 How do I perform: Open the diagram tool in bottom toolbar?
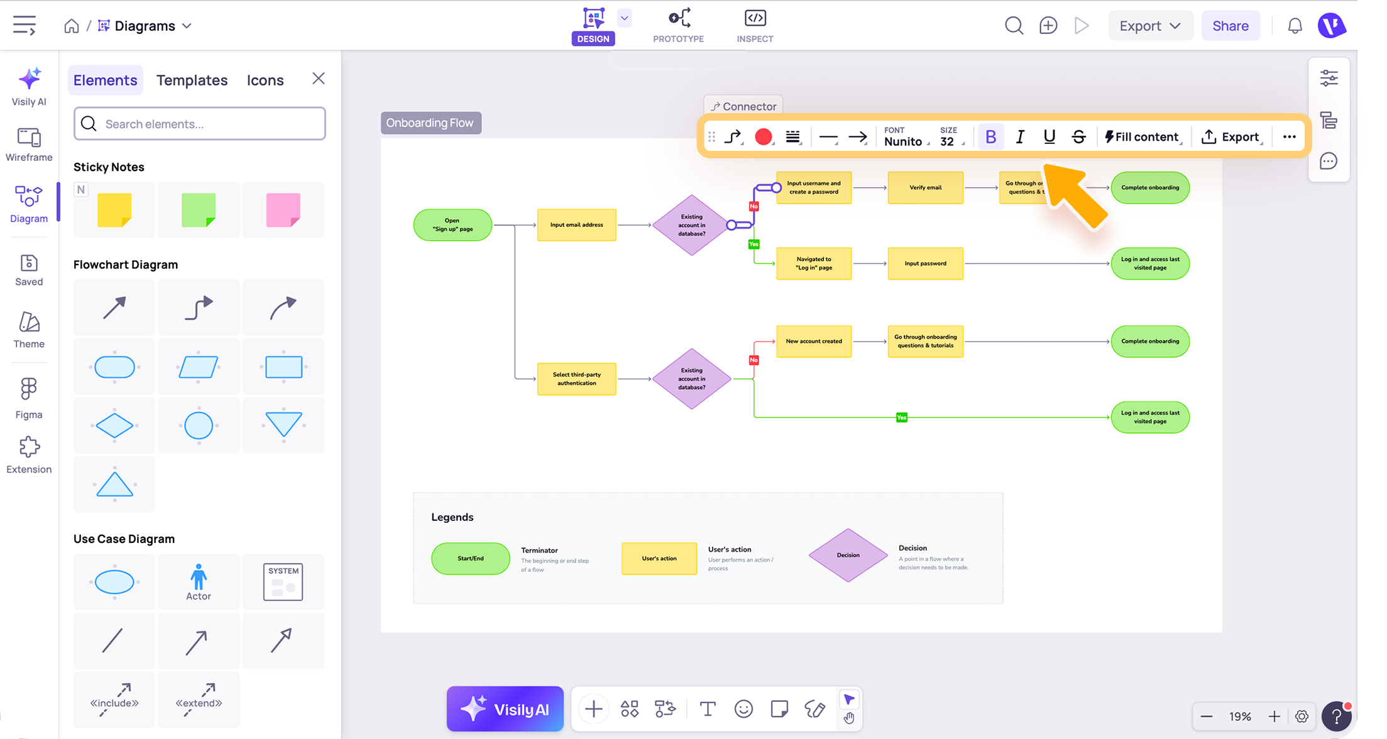click(x=666, y=709)
